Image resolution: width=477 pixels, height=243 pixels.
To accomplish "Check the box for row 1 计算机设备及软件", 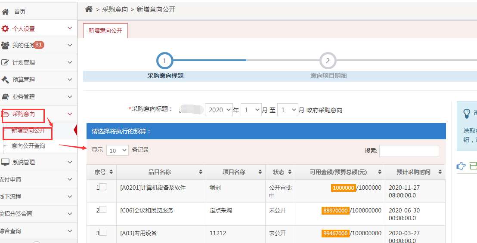I will (103, 187).
